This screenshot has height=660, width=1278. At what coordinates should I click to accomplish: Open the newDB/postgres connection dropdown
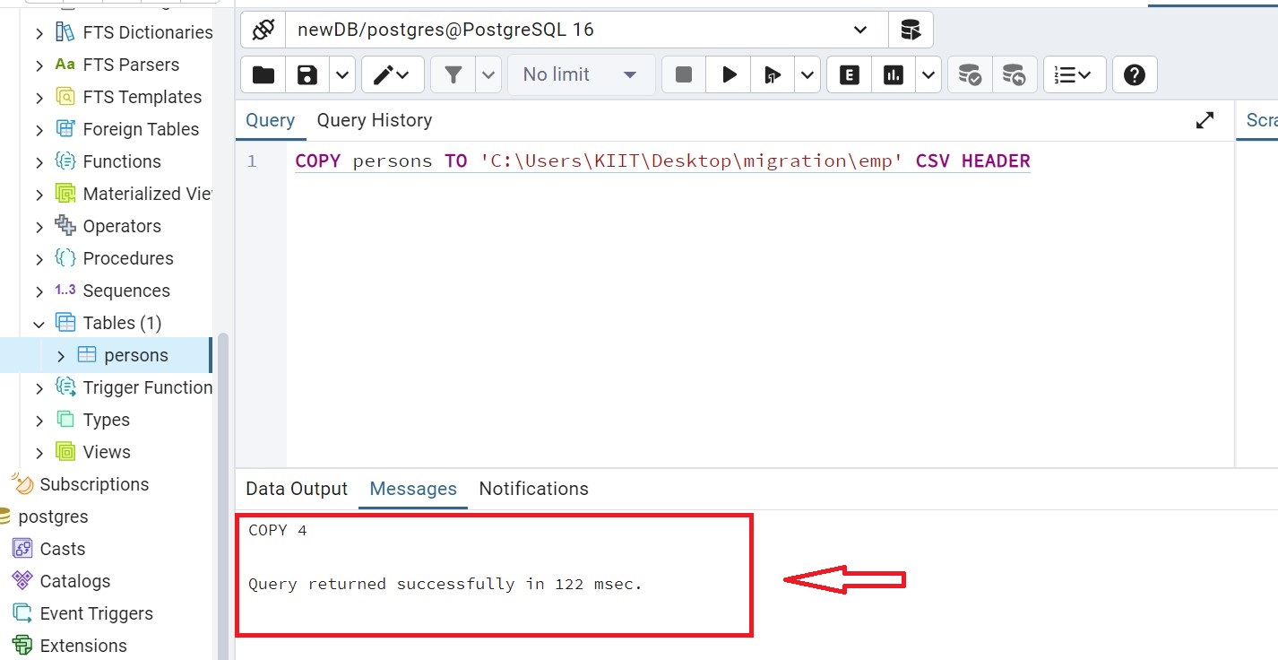(x=859, y=30)
